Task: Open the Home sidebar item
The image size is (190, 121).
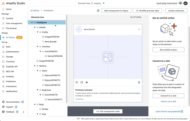Action: (x=9, y=9)
